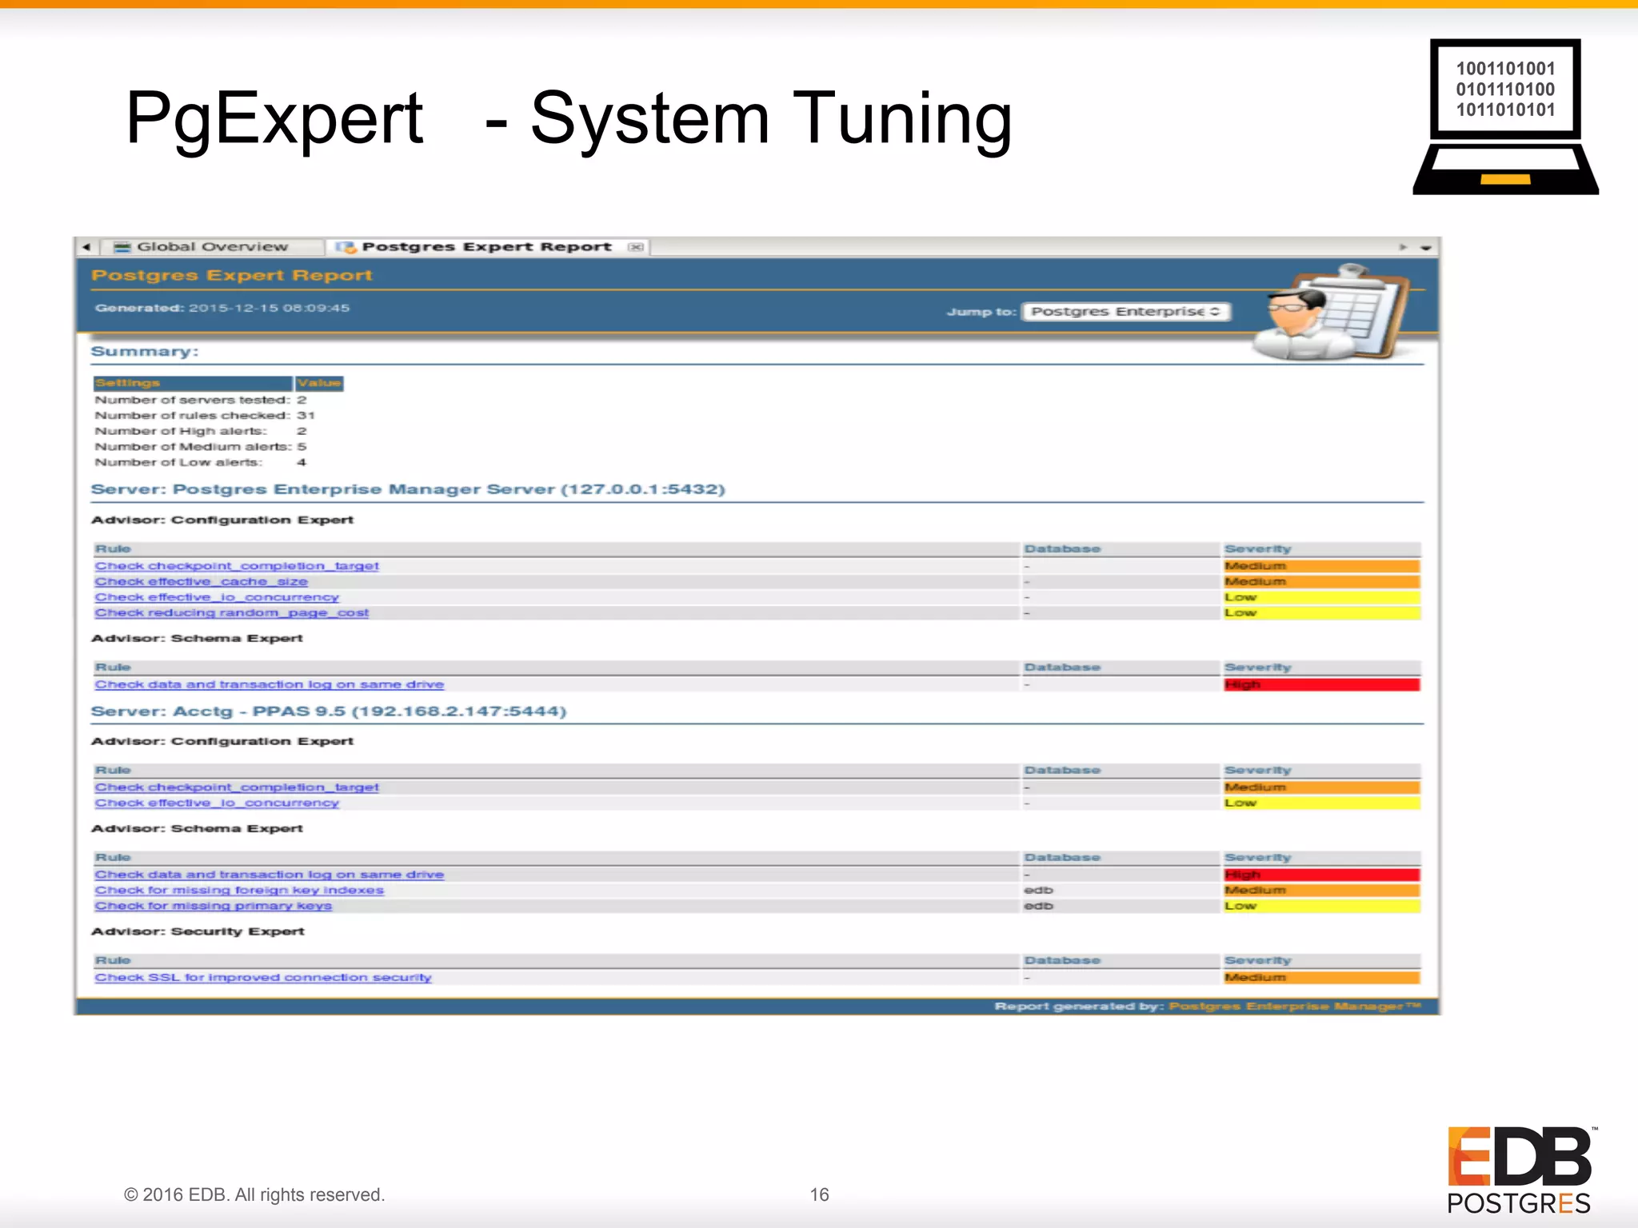Open Check for missing foreign key indexes
Image resolution: width=1638 pixels, height=1228 pixels.
(x=239, y=890)
